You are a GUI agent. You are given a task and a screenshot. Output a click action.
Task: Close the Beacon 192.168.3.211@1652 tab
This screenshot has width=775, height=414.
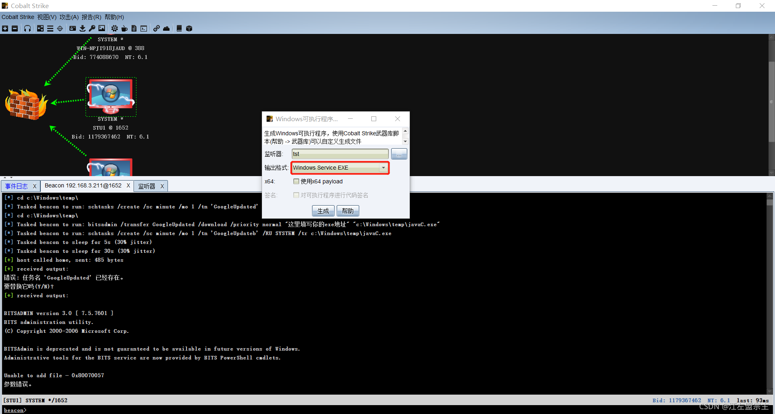click(128, 185)
